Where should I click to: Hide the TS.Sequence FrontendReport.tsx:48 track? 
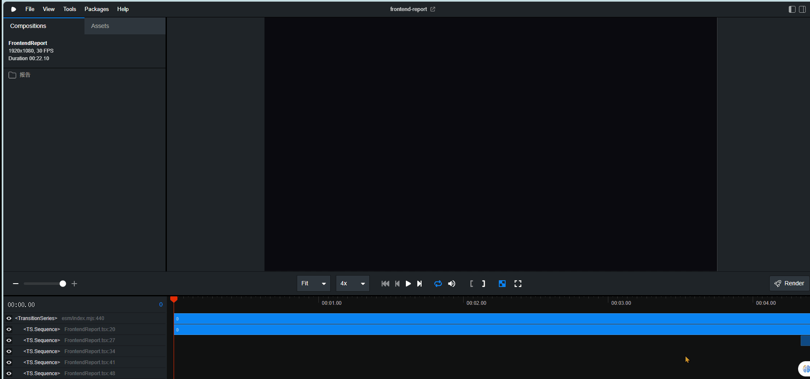[x=9, y=373]
